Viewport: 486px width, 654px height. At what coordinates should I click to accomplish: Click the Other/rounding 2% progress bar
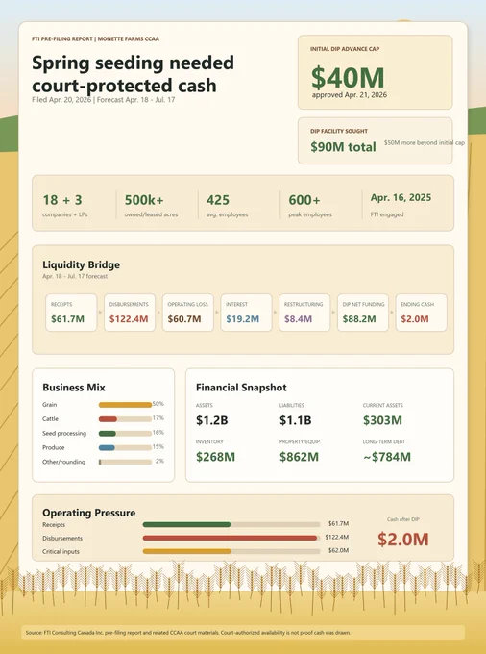coord(125,463)
